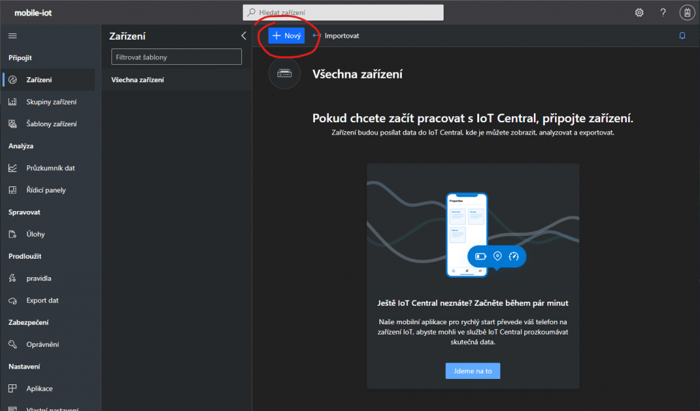Click the Importovat button
700x411 pixels.
point(336,36)
